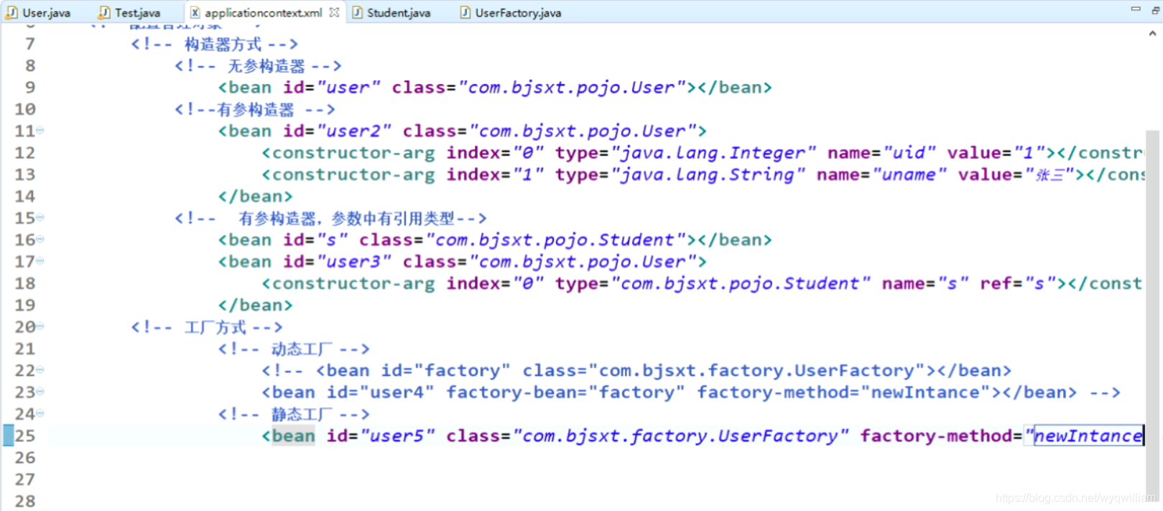Screen dimensions: 1163x511
Task: Click the closing </bean> tag on line 14
Action: (x=255, y=196)
